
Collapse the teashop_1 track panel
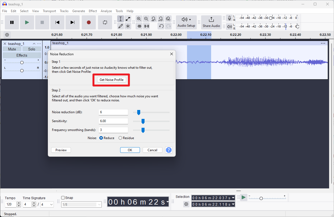click(34, 43)
